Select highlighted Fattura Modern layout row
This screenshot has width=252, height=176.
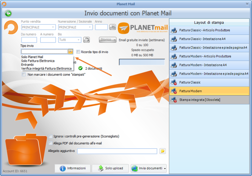(x=209, y=91)
